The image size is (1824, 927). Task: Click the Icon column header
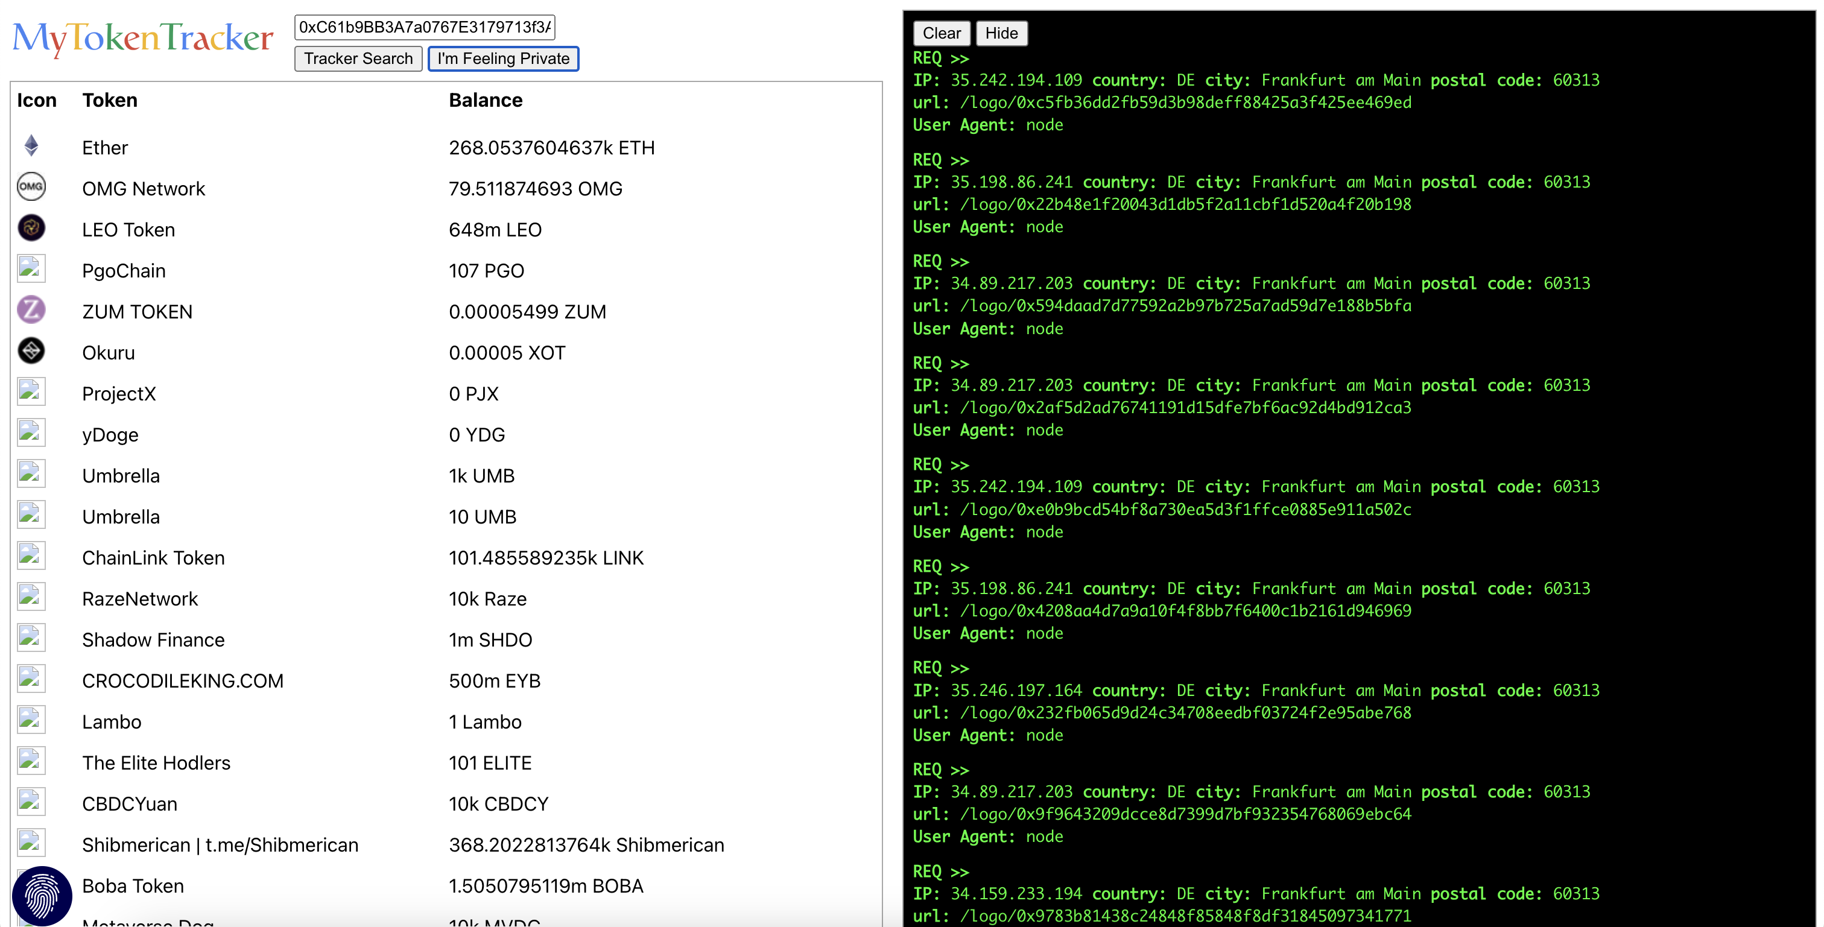37,101
